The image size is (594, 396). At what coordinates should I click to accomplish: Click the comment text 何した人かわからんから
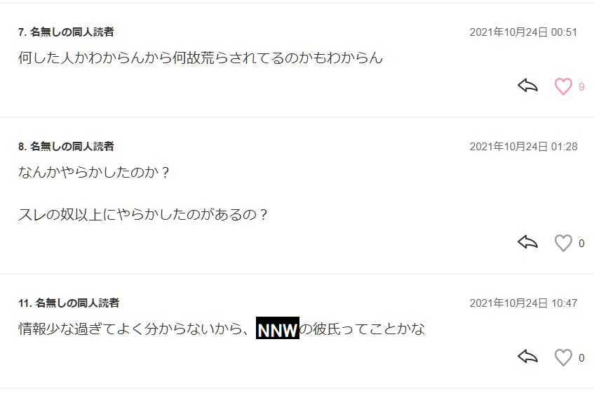pos(95,58)
